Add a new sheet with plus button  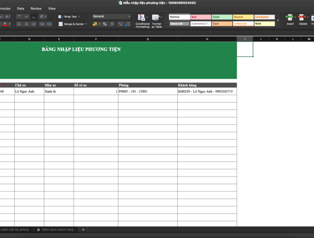tap(83, 230)
